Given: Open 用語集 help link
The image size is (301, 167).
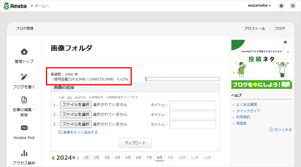Looking at the screenshot, I should point(241,123).
